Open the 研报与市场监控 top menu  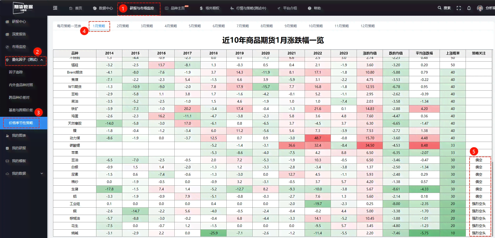coord(142,8)
